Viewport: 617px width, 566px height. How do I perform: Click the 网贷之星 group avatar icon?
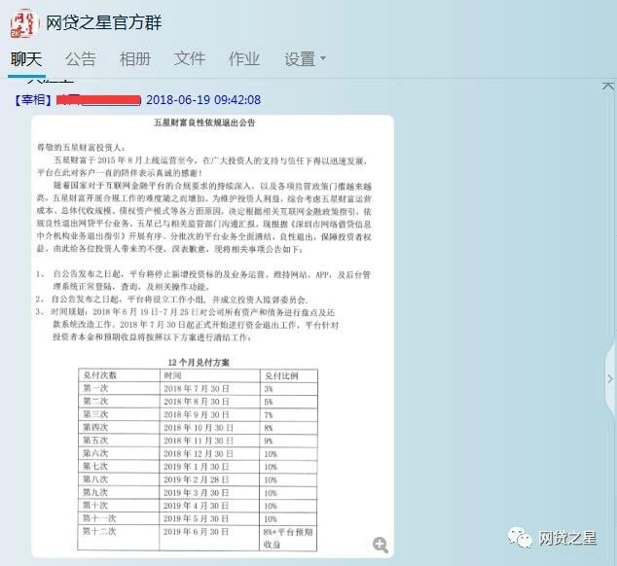point(24,23)
